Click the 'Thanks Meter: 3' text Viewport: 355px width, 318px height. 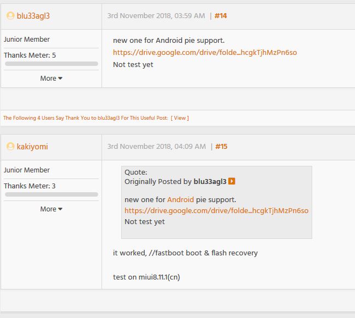point(30,186)
